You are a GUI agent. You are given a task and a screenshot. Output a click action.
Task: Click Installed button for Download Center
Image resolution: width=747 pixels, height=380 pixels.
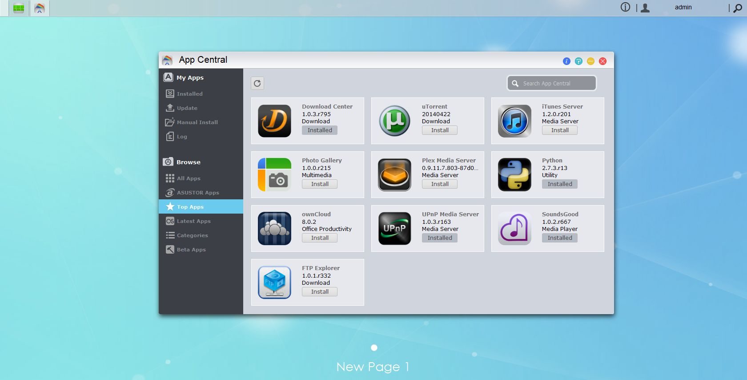click(320, 130)
